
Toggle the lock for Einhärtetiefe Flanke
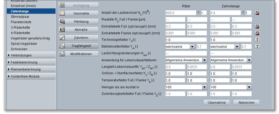click(257, 33)
